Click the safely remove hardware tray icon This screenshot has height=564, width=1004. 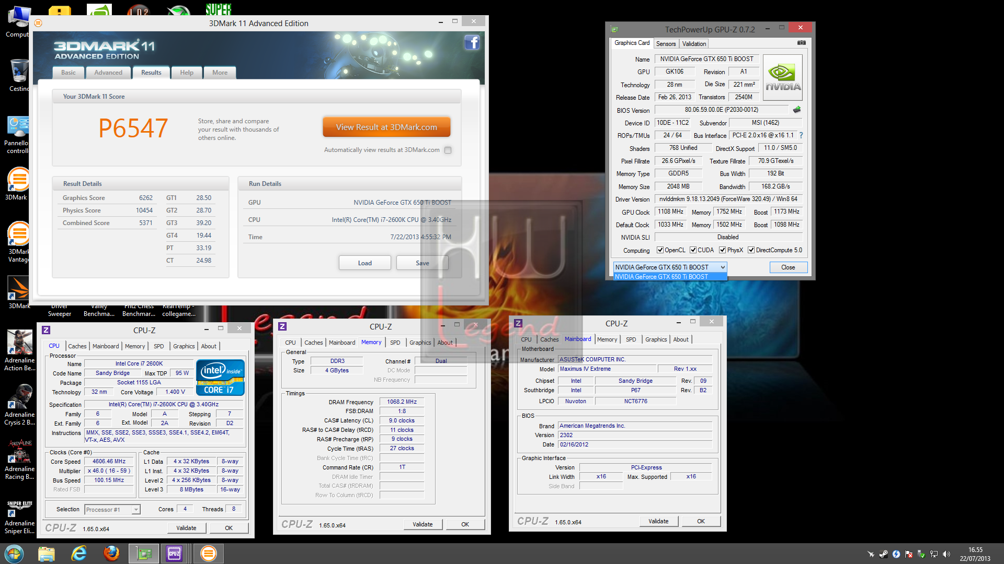click(921, 554)
